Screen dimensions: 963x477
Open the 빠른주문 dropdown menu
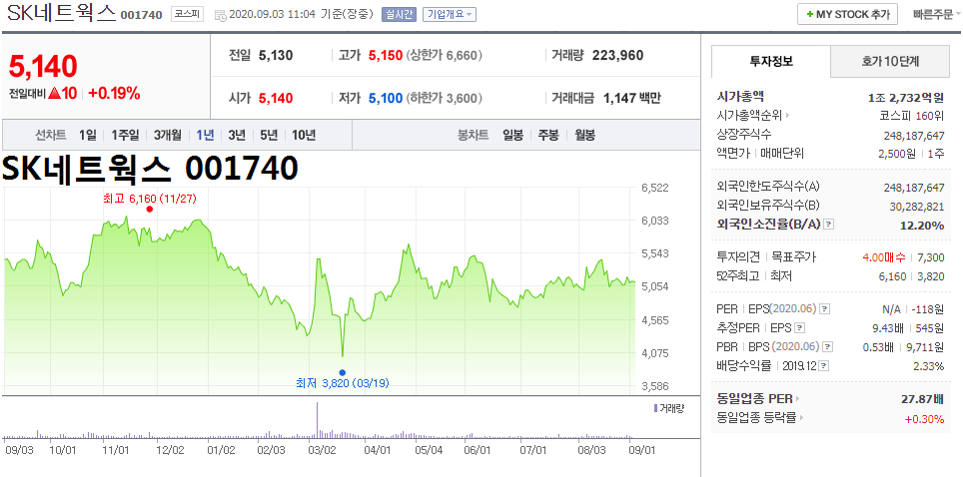click(937, 14)
